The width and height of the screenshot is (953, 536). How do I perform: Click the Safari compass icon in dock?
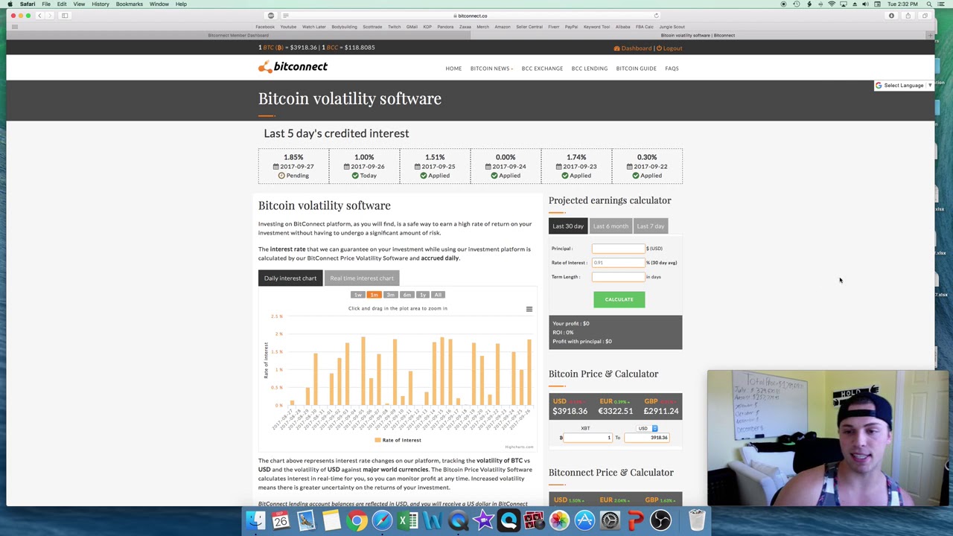pos(382,520)
